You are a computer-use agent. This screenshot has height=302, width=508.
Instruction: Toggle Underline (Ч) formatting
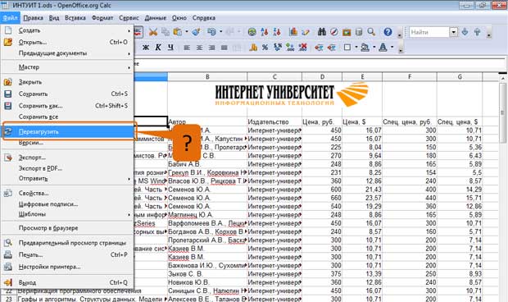(170, 48)
